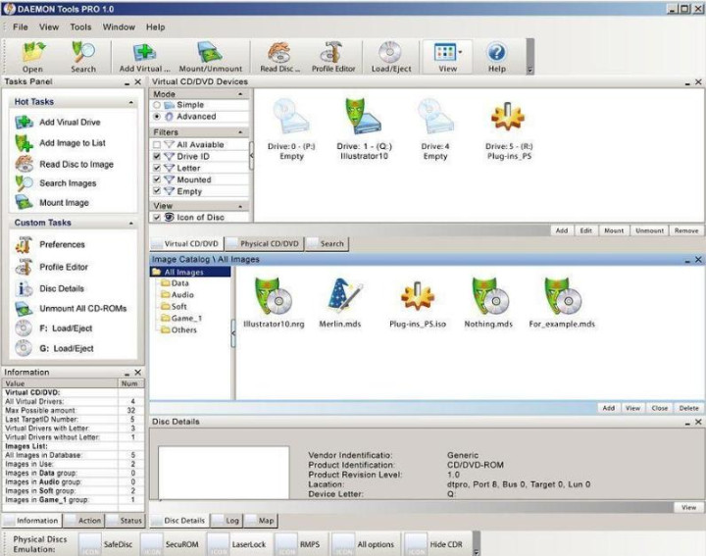This screenshot has width=706, height=556.
Task: Click Add Virtual toolbar icon
Action: click(x=144, y=57)
